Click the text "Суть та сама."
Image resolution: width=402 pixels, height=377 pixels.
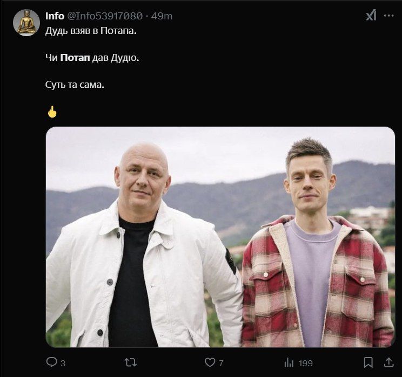[74, 84]
